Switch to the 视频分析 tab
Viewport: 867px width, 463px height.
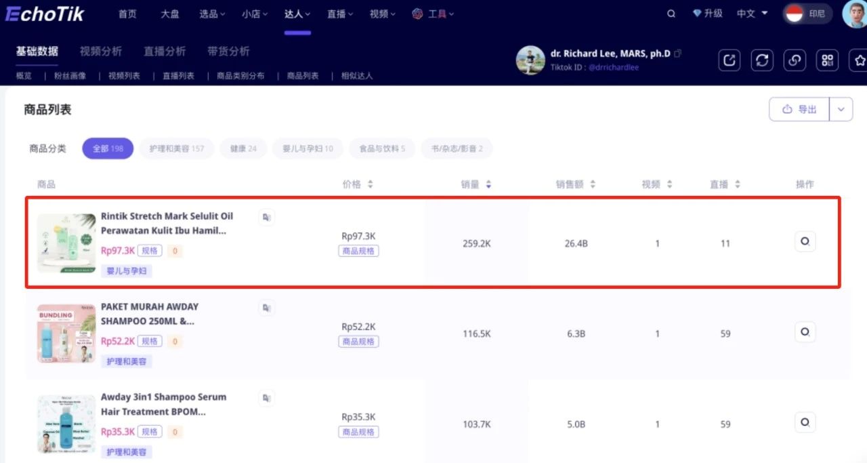(101, 52)
